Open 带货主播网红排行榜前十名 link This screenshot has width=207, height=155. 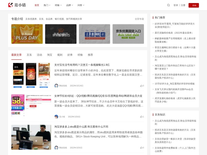click(175, 49)
